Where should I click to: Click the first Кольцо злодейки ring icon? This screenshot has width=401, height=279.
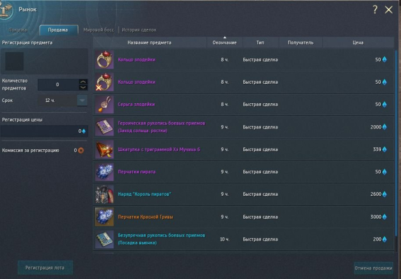coord(104,60)
